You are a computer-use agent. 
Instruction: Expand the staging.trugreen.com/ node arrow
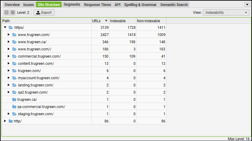9,114
